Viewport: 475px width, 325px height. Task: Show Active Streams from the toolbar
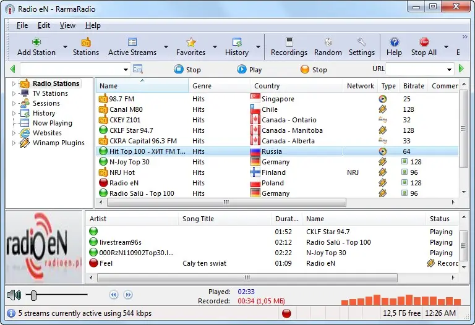(132, 46)
